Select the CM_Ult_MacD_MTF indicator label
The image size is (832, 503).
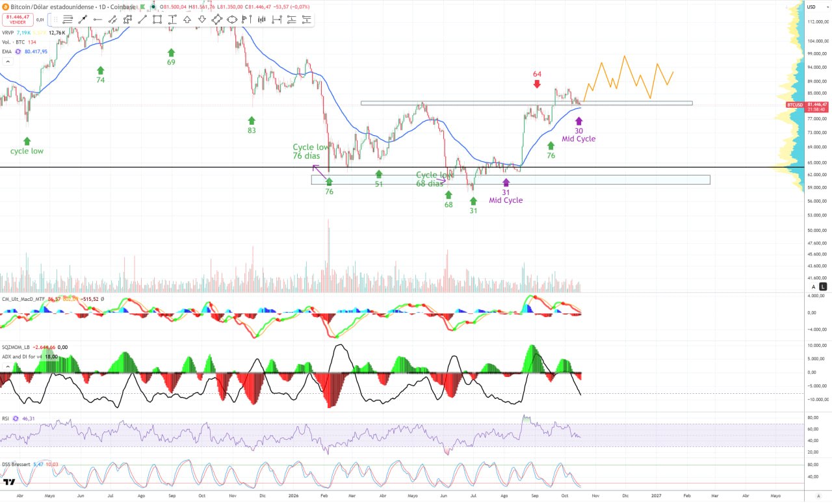pyautogui.click(x=23, y=299)
